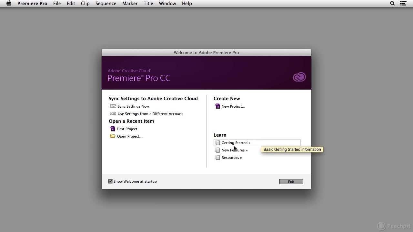Click Sync Settings Now link
Image resolution: width=413 pixels, height=232 pixels.
click(x=133, y=106)
